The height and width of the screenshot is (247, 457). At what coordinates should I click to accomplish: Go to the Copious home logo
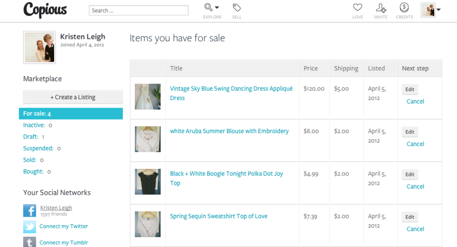(45, 10)
